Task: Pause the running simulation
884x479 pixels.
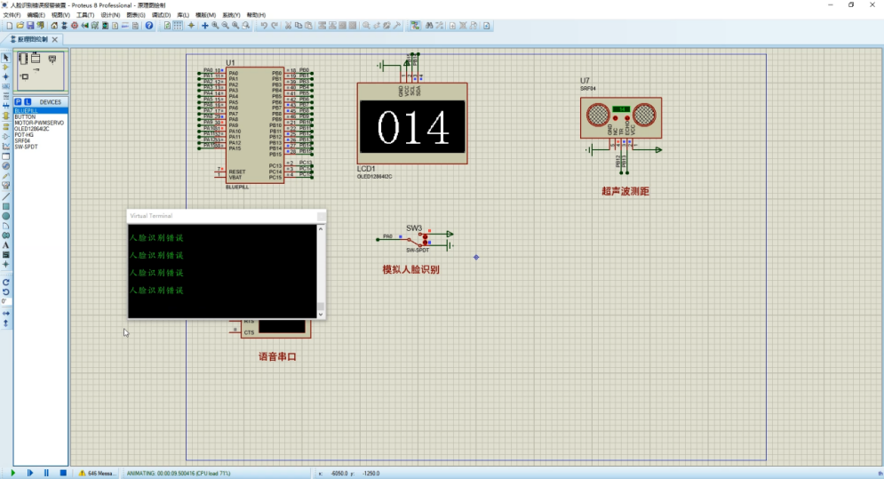Action: [46, 473]
